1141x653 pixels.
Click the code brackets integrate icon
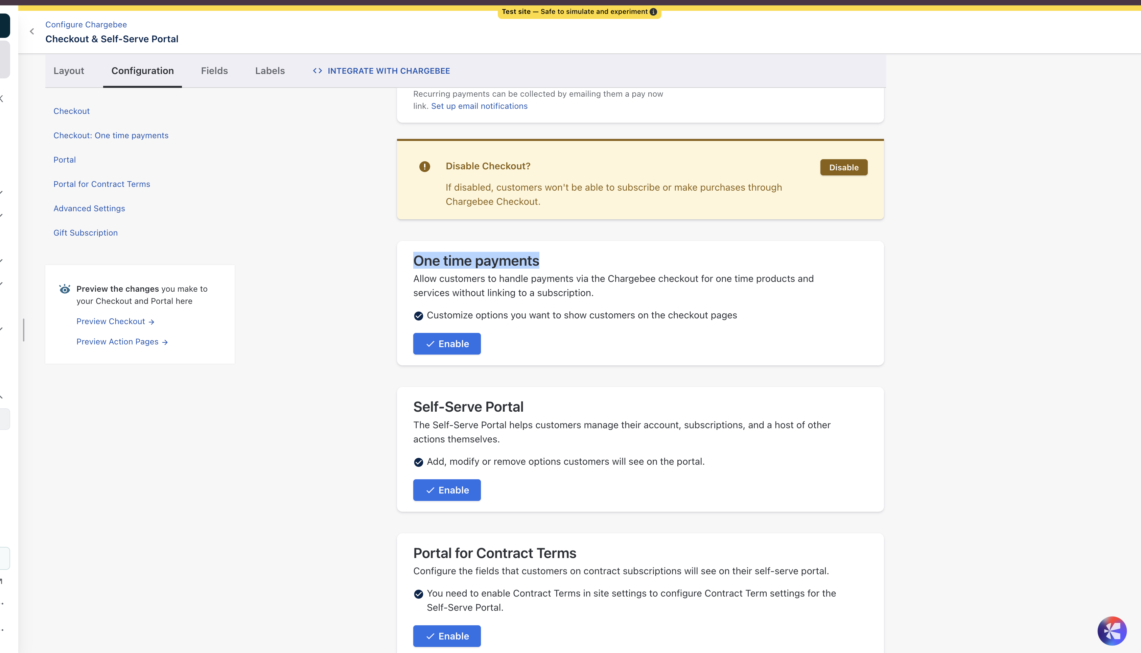tap(318, 71)
